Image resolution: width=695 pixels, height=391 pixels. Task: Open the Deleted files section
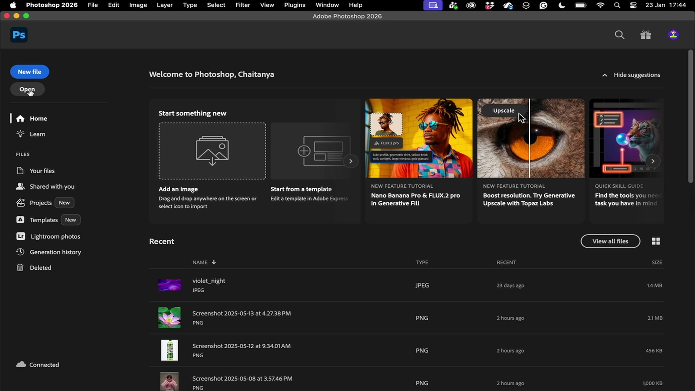click(40, 268)
